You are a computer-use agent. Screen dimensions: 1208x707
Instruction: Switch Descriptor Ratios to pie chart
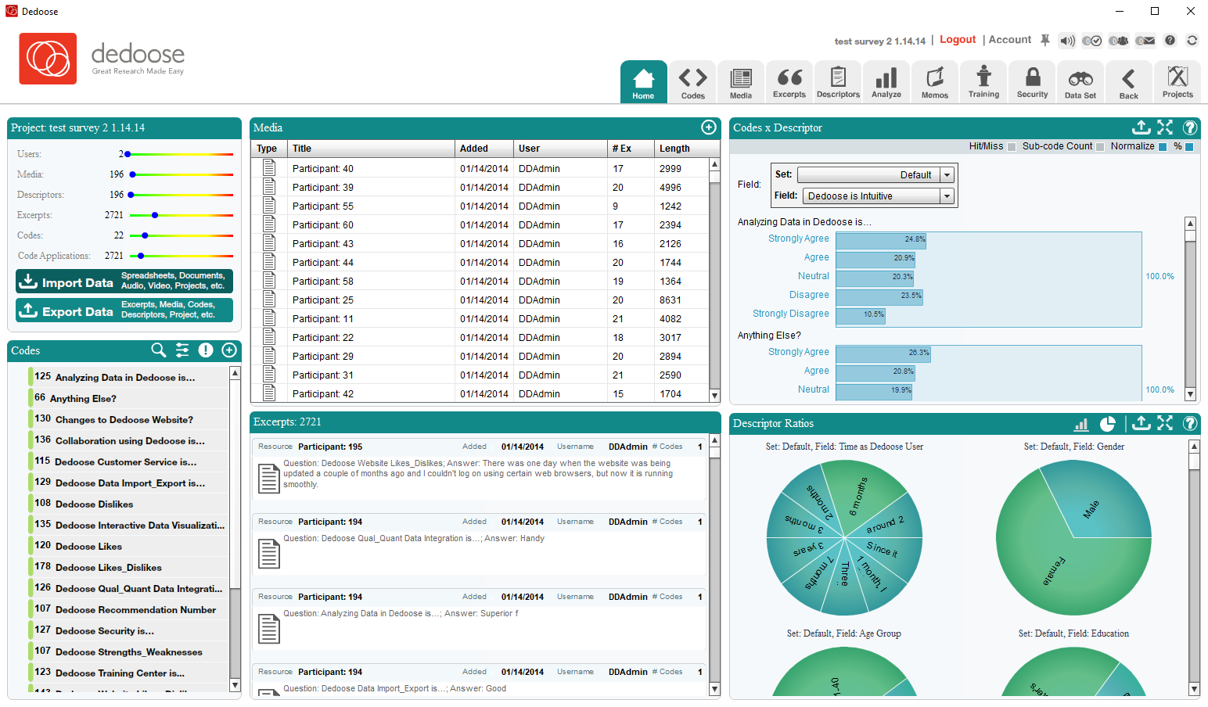(x=1108, y=424)
